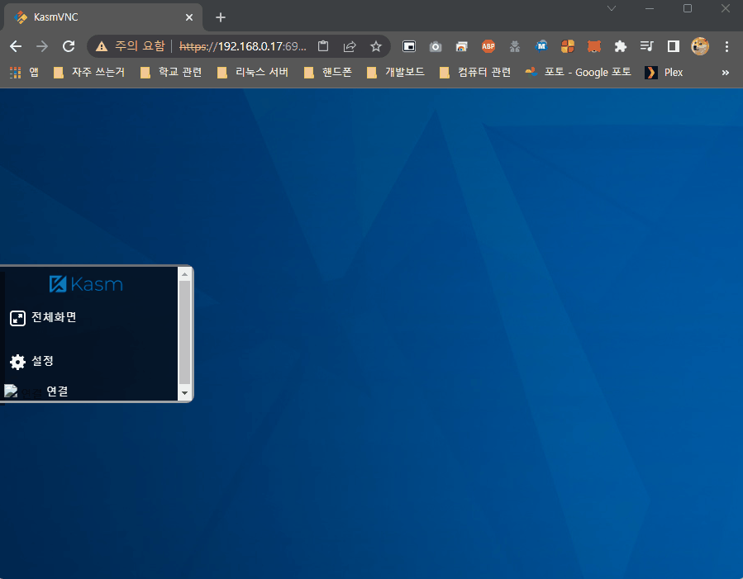Click the Plex bookmark icon
The width and height of the screenshot is (743, 579).
point(651,73)
